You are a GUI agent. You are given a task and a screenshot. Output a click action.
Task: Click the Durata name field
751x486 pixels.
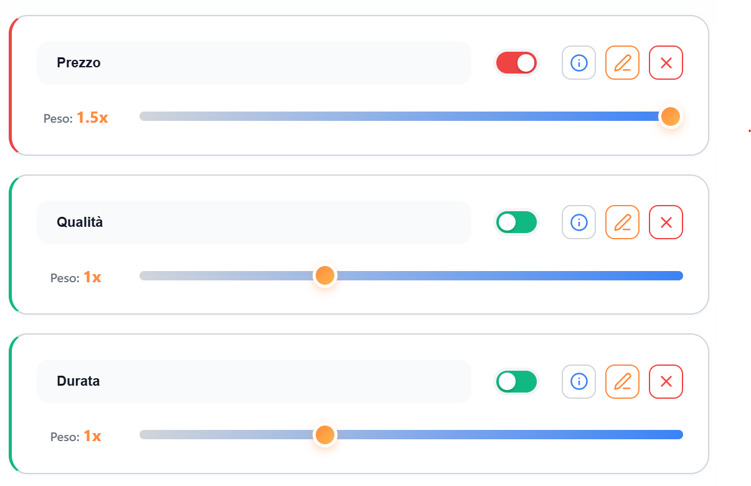(254, 381)
